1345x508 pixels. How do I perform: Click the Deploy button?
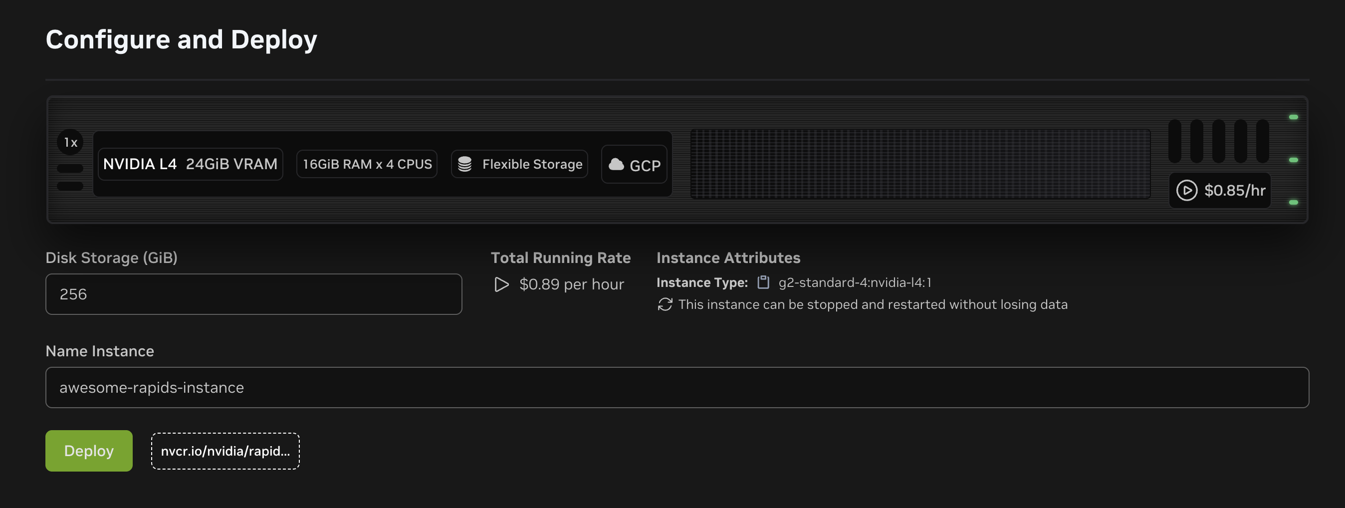89,451
